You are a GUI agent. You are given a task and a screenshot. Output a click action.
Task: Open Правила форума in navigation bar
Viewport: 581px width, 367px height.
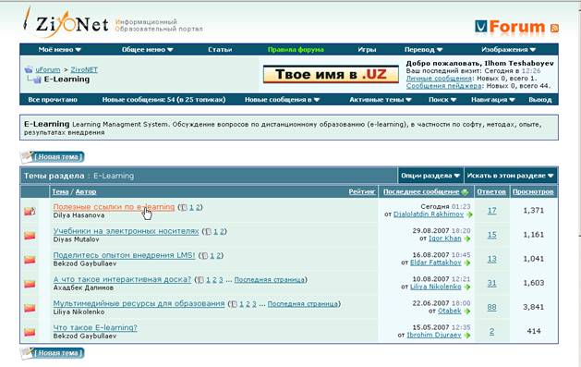click(296, 50)
